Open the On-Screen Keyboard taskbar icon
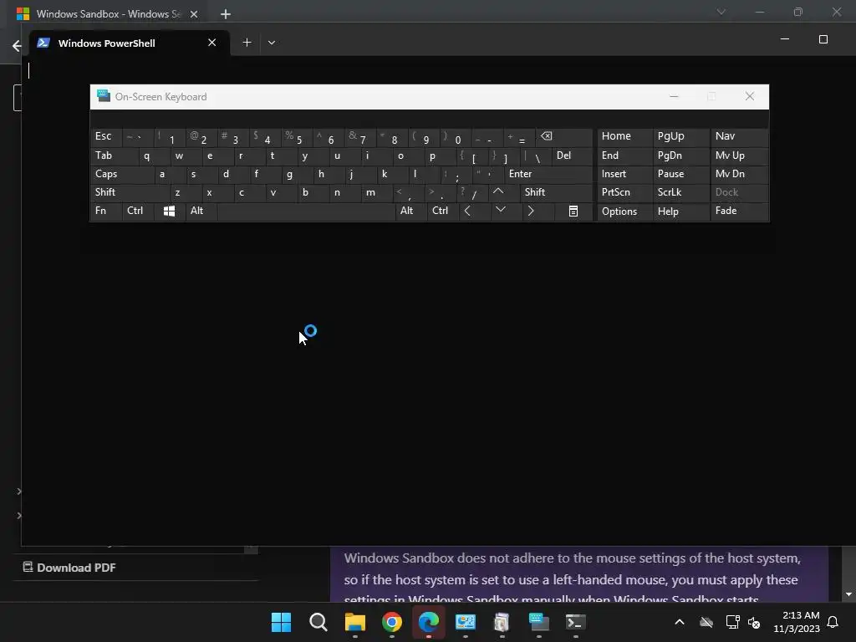The height and width of the screenshot is (642, 856). [539, 622]
